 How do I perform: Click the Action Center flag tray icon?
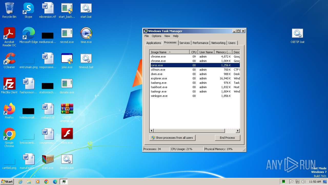[x=291, y=182]
